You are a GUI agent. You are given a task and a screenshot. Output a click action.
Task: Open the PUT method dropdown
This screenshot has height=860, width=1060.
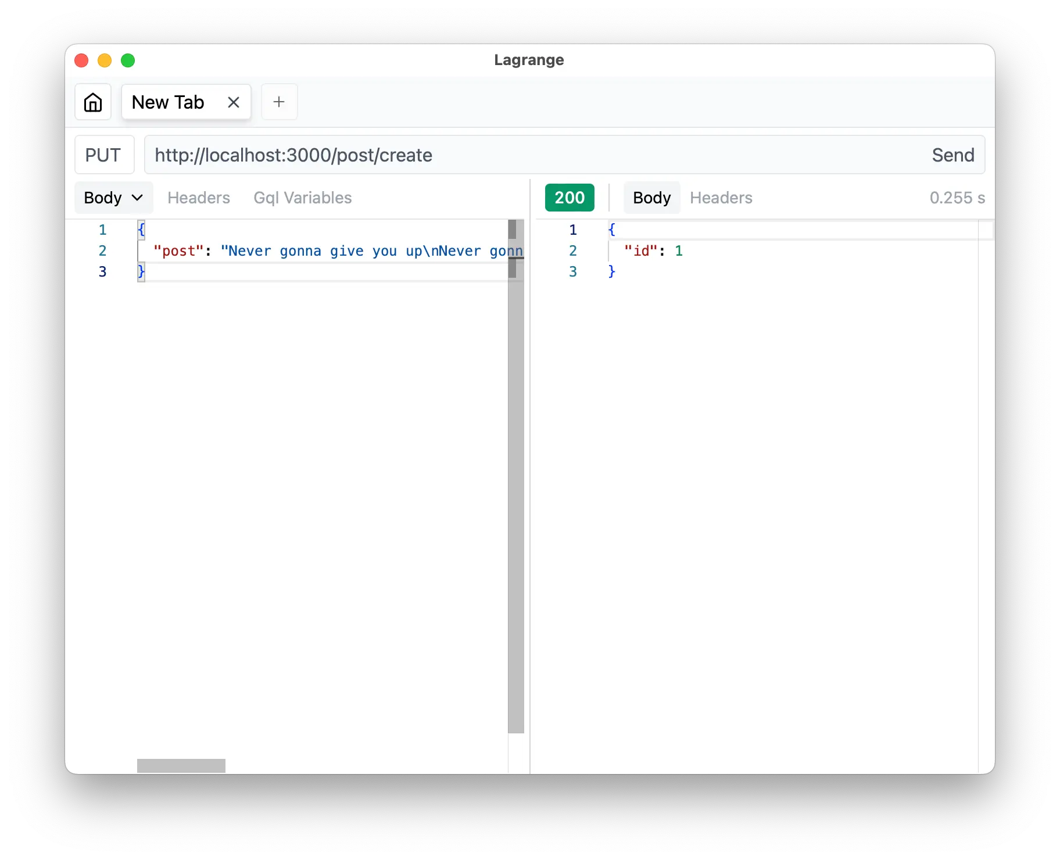pos(104,155)
